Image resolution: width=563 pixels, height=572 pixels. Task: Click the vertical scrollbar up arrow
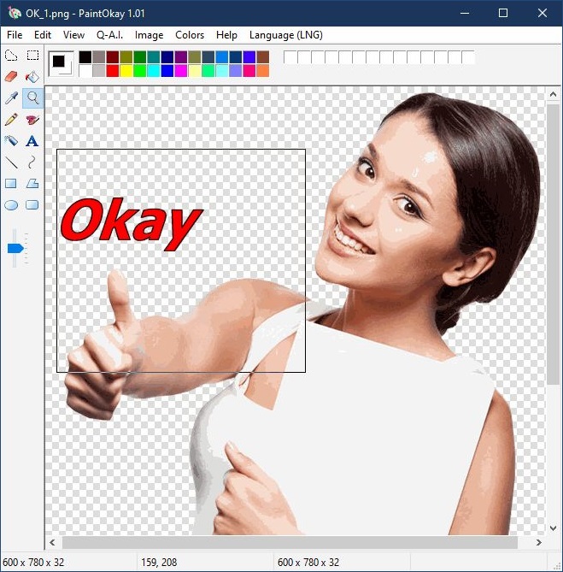click(553, 95)
